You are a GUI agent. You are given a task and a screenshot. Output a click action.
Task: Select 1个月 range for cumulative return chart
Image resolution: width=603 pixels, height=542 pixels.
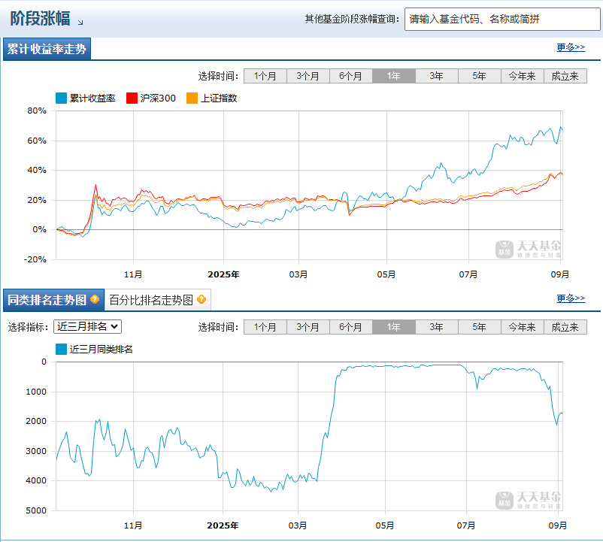point(265,76)
